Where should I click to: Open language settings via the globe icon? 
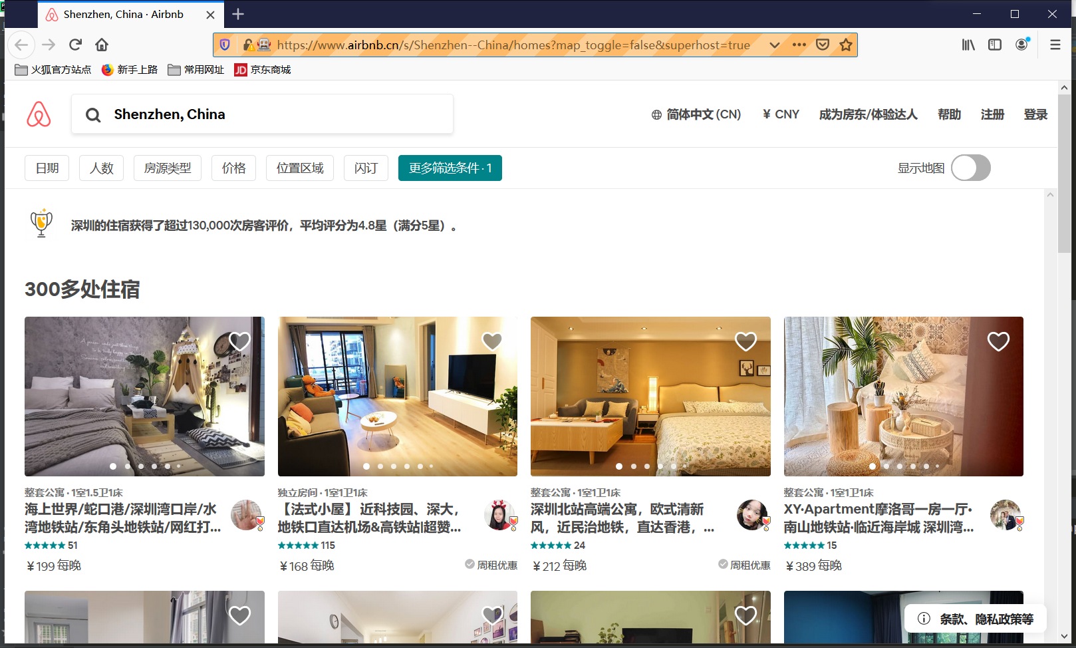[657, 114]
